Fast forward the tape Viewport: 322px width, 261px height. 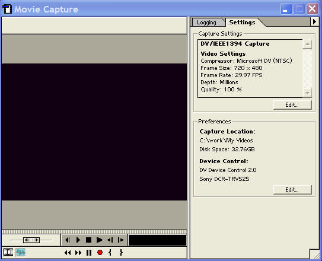[78, 253]
